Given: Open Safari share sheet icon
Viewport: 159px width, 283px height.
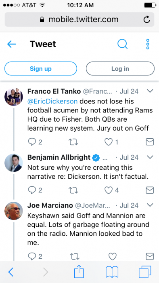Looking at the screenshot, I should pos(79,272).
